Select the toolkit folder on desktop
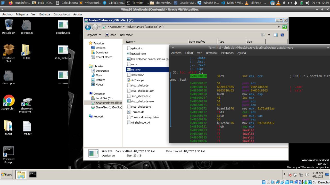This screenshot has height=185, width=330. 9,127
